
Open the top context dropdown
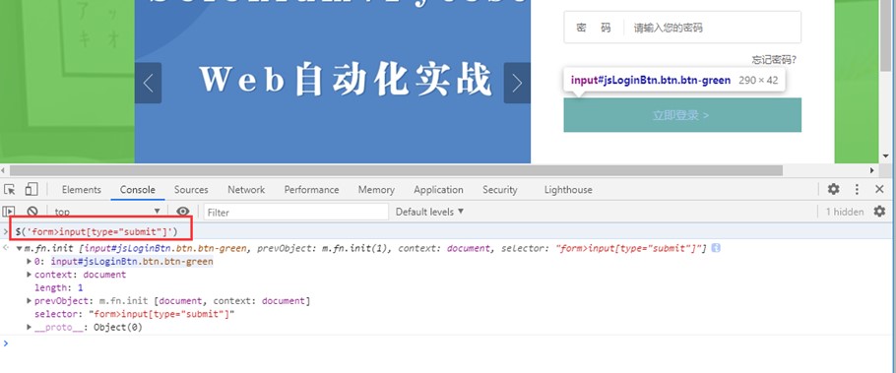tap(107, 212)
